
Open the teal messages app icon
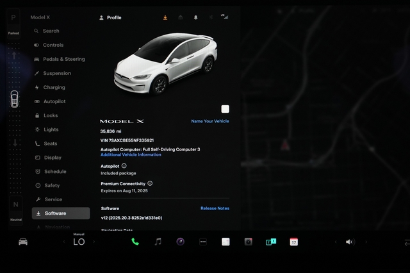[x=271, y=242]
